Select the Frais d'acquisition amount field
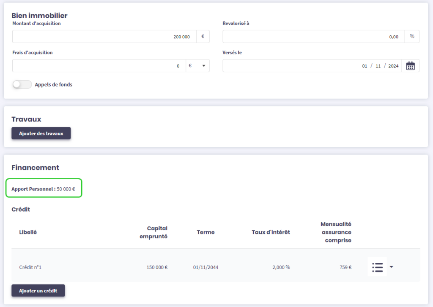 pos(99,66)
